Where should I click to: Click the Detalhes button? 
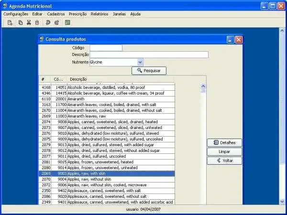[224, 142]
